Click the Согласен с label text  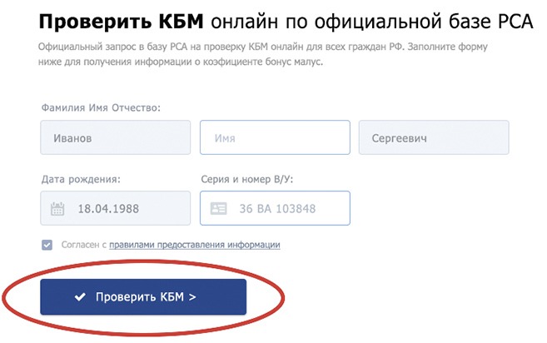pos(84,245)
